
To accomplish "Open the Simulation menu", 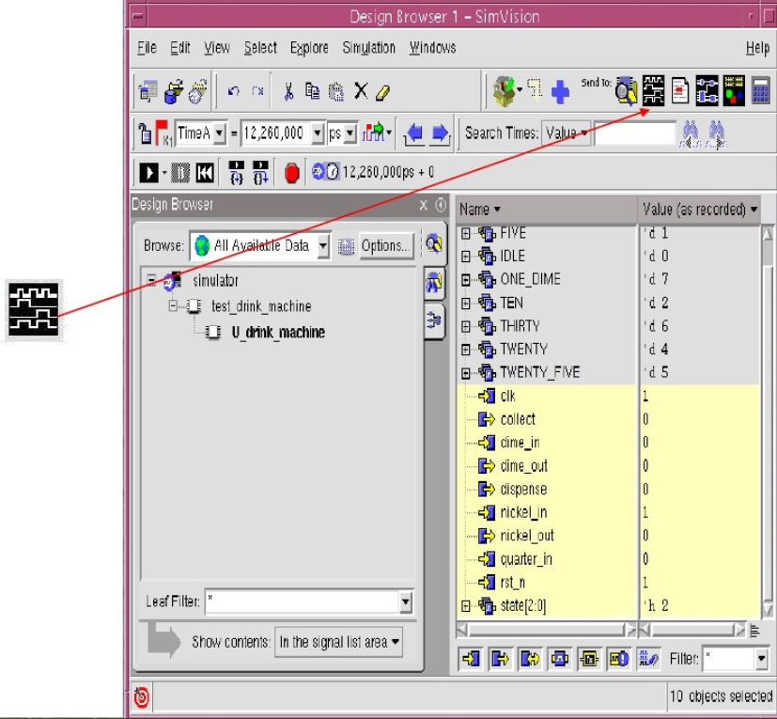I will 369,48.
